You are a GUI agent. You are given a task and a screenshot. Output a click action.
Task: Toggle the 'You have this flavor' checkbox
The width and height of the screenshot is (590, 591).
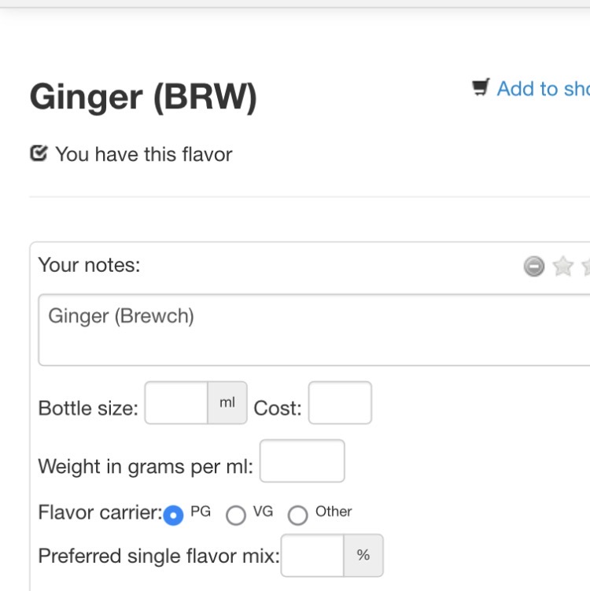(x=39, y=153)
